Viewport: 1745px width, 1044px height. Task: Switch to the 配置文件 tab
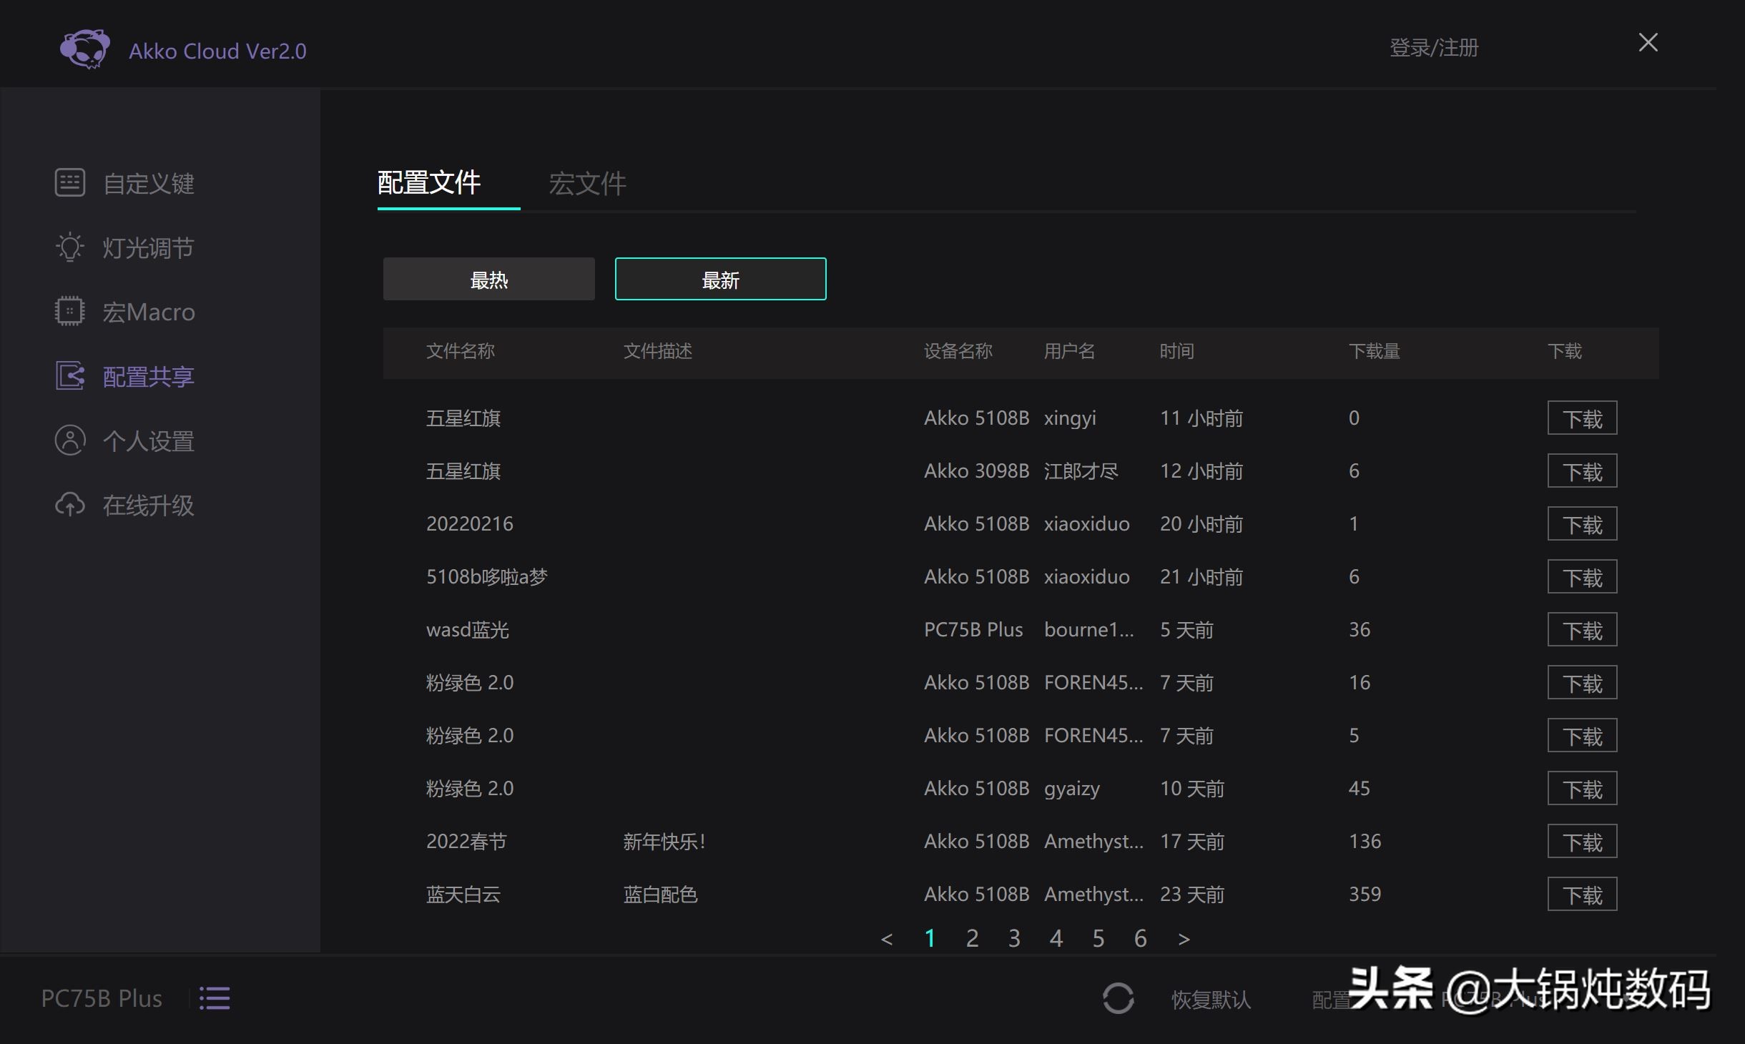pyautogui.click(x=429, y=182)
